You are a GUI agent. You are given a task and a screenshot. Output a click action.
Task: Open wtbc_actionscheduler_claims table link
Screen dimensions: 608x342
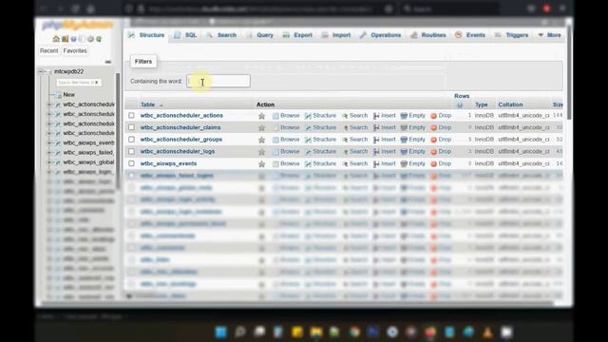pyautogui.click(x=180, y=127)
